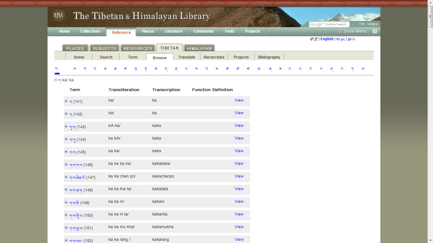This screenshot has width=433, height=243.
Task: Open the Collections menu
Action: coord(90,31)
